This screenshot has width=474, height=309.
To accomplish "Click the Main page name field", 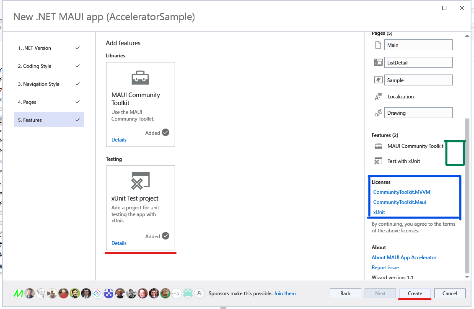I will click(418, 45).
